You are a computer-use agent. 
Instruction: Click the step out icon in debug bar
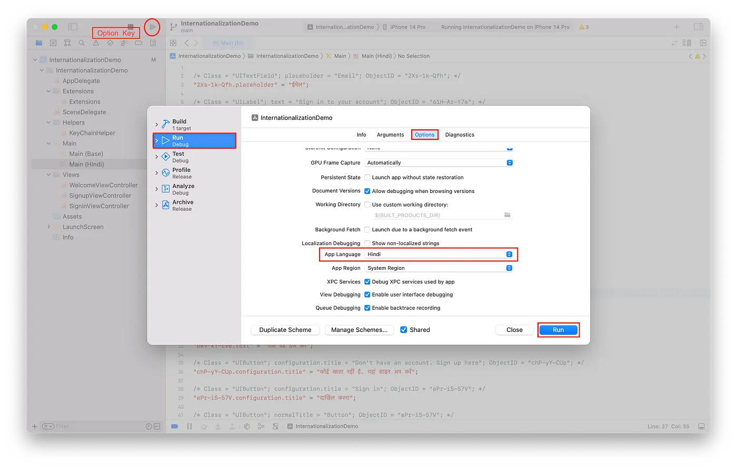pyautogui.click(x=232, y=426)
